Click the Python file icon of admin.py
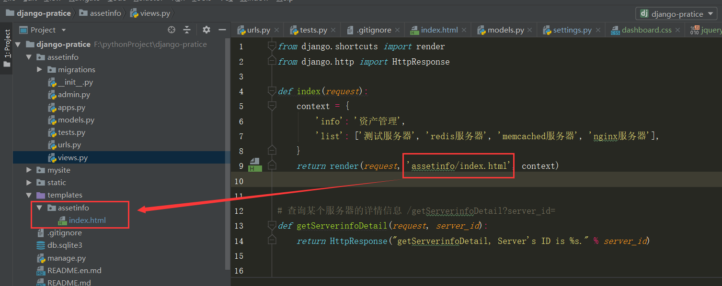The height and width of the screenshot is (286, 722). [52, 95]
